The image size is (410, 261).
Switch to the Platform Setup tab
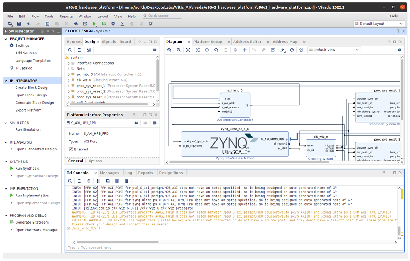(x=208, y=42)
